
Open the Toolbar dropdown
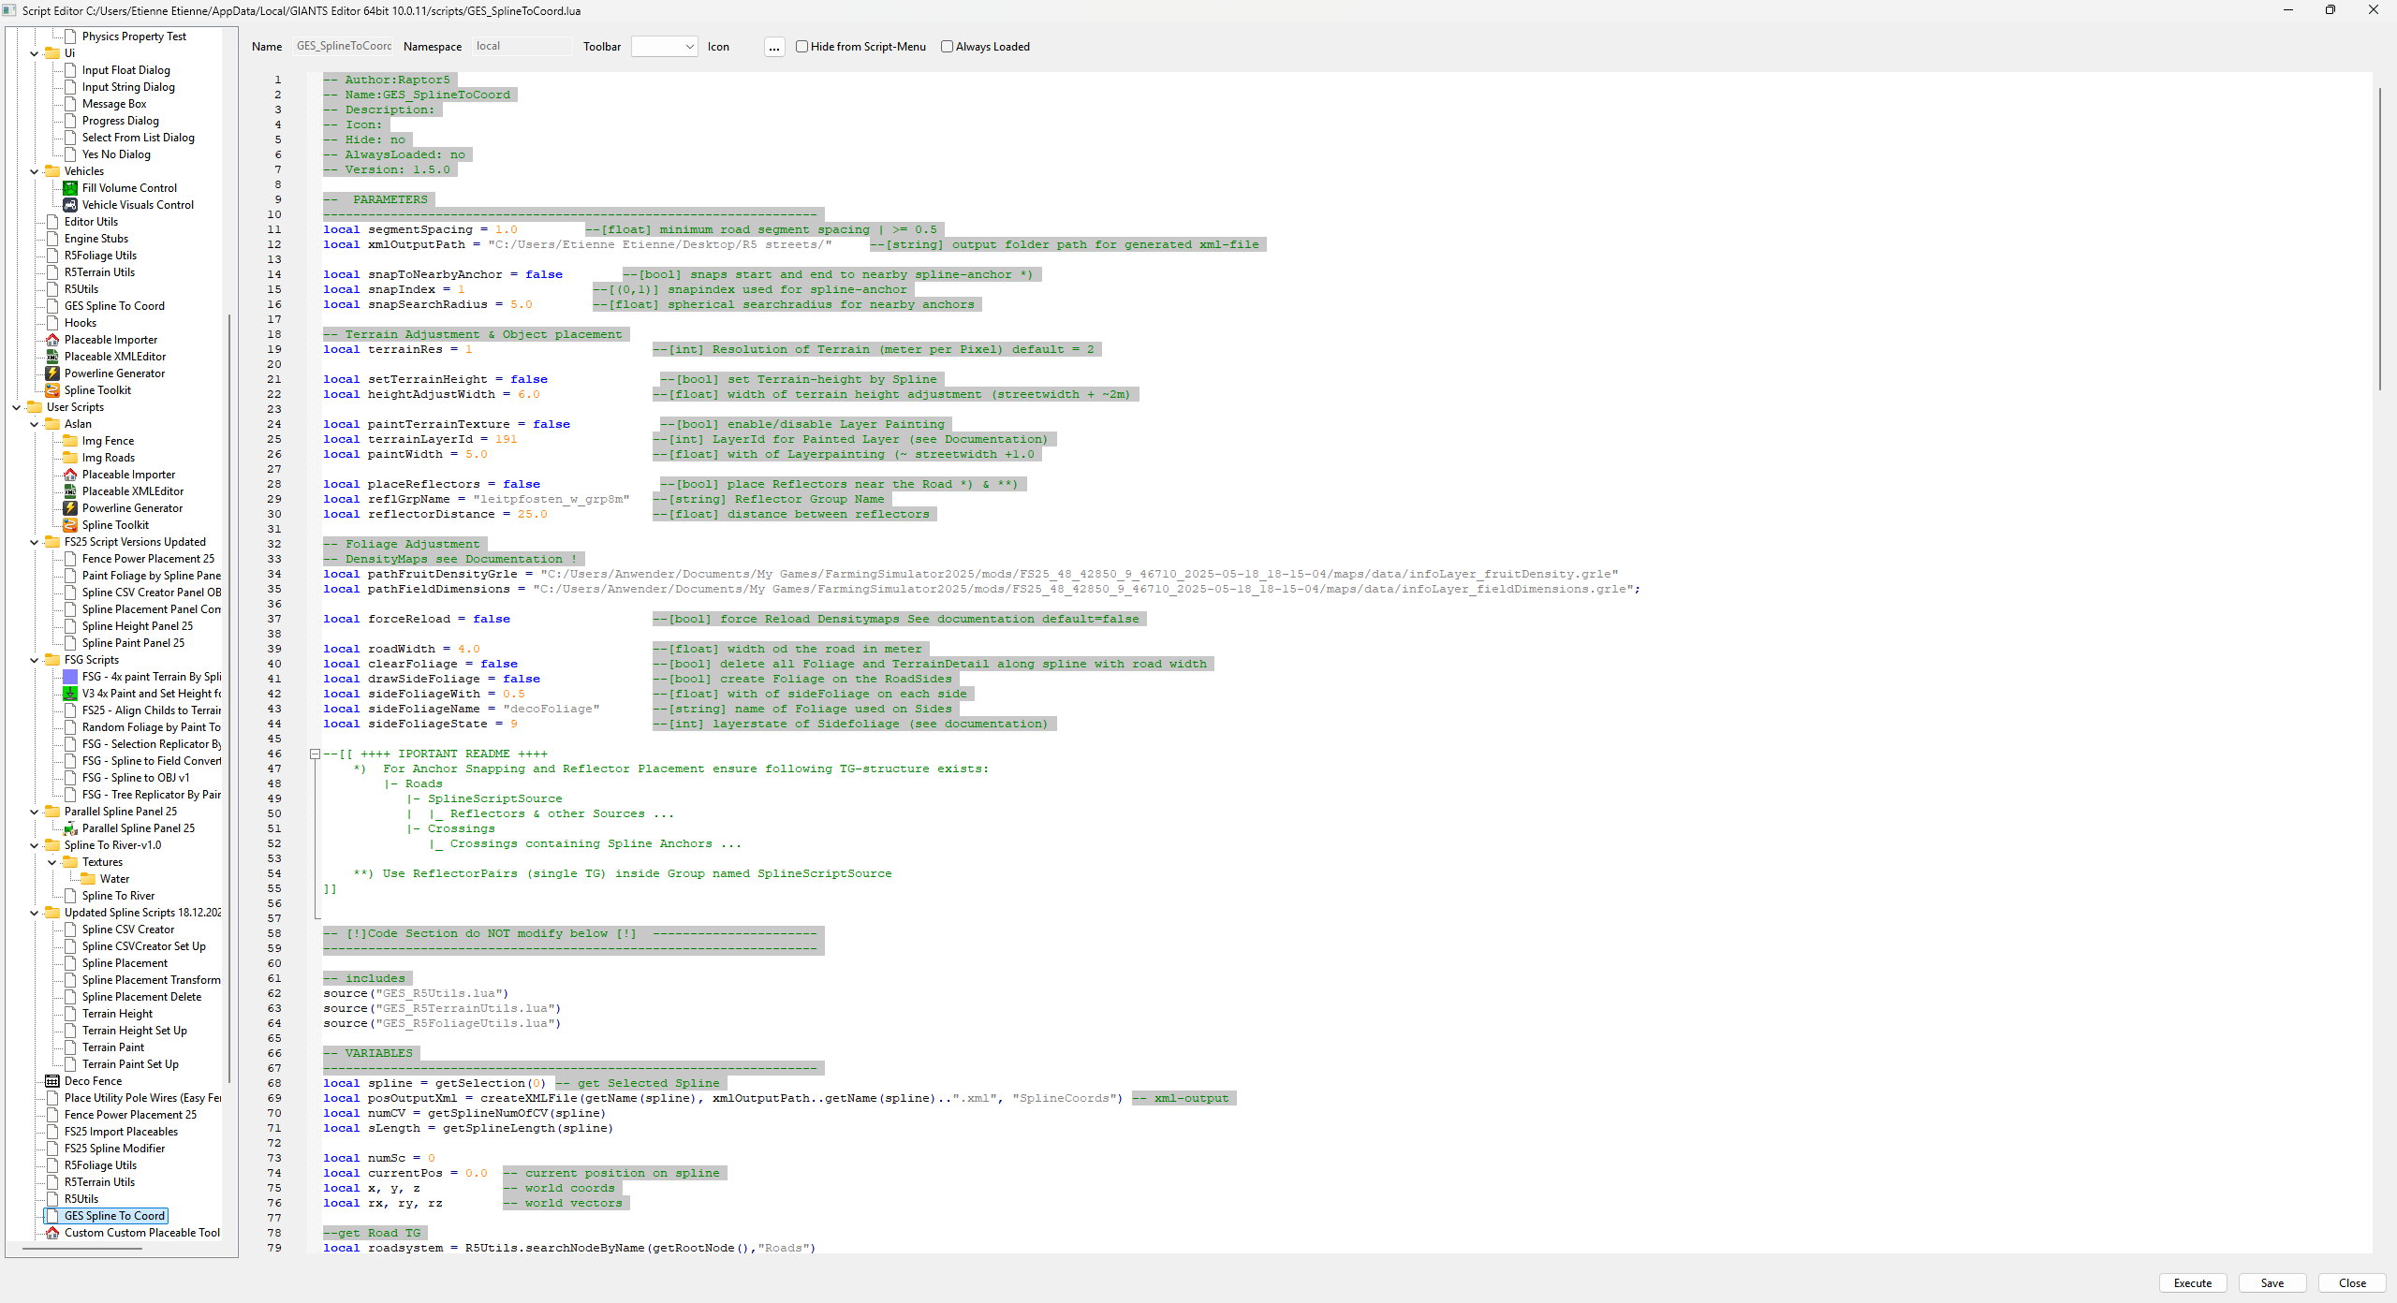[x=664, y=47]
